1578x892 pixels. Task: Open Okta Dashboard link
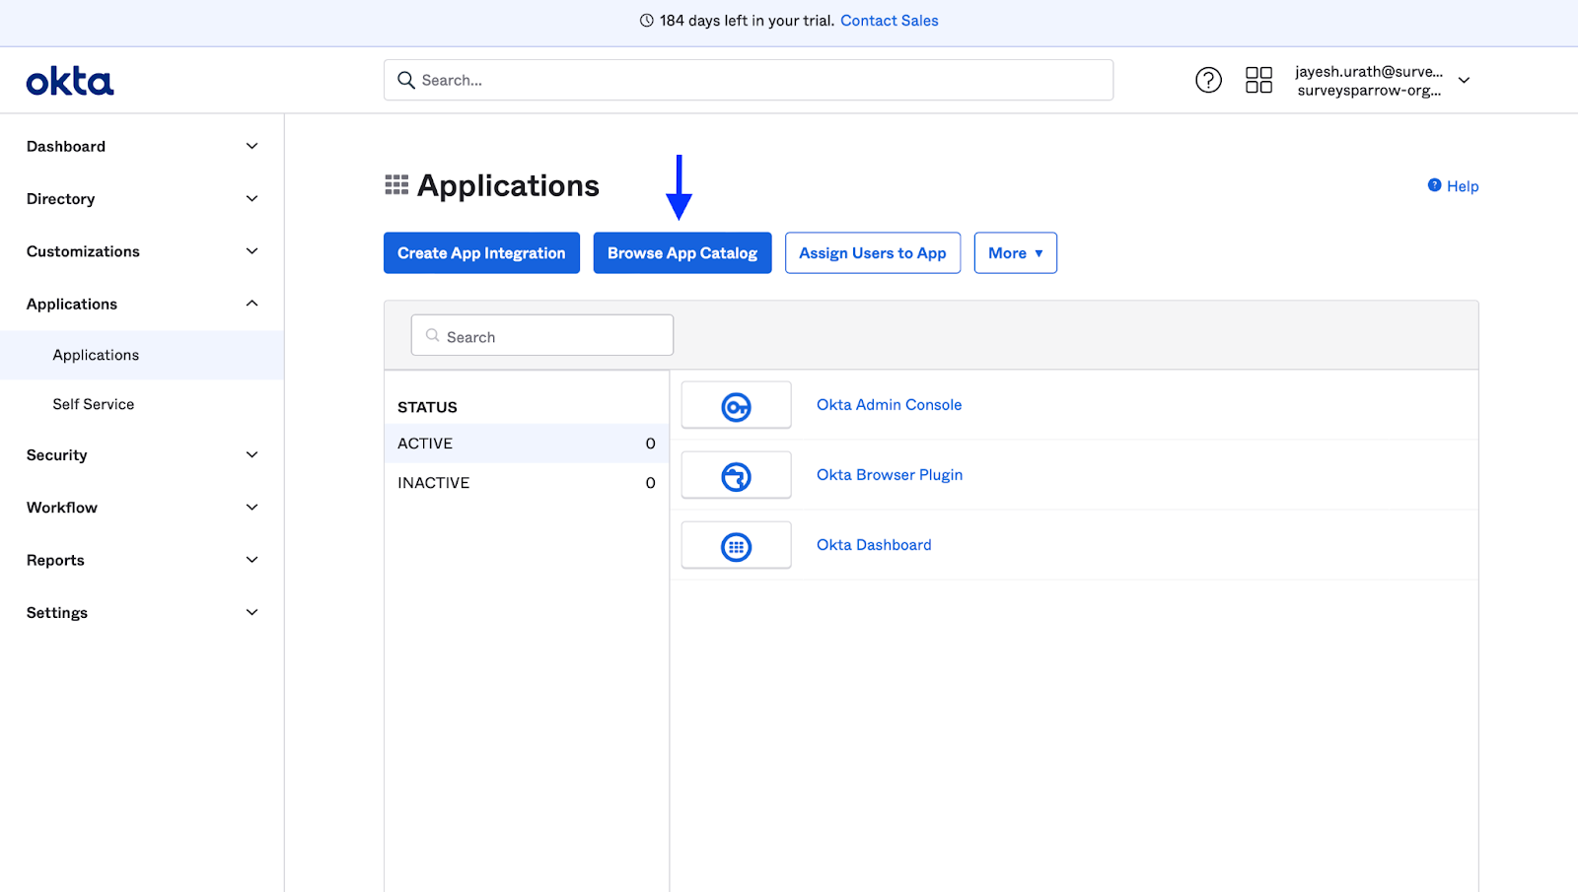point(874,545)
